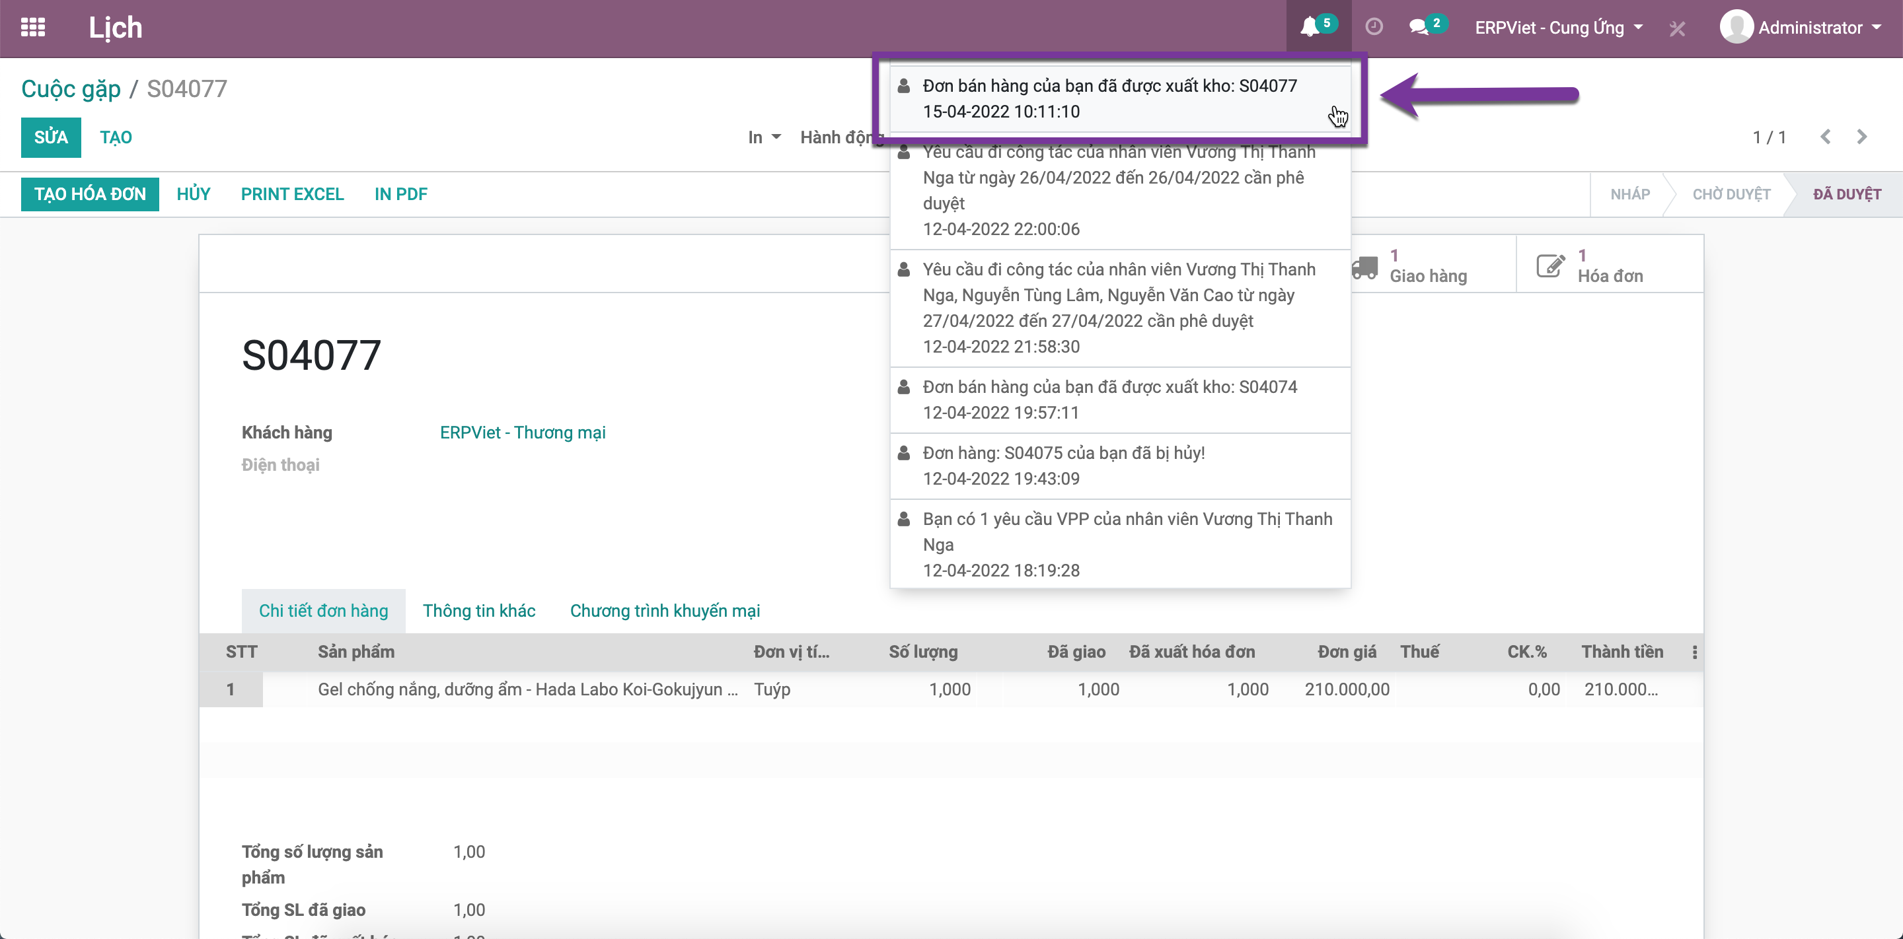Select the NHÁP status stage

click(x=1629, y=194)
